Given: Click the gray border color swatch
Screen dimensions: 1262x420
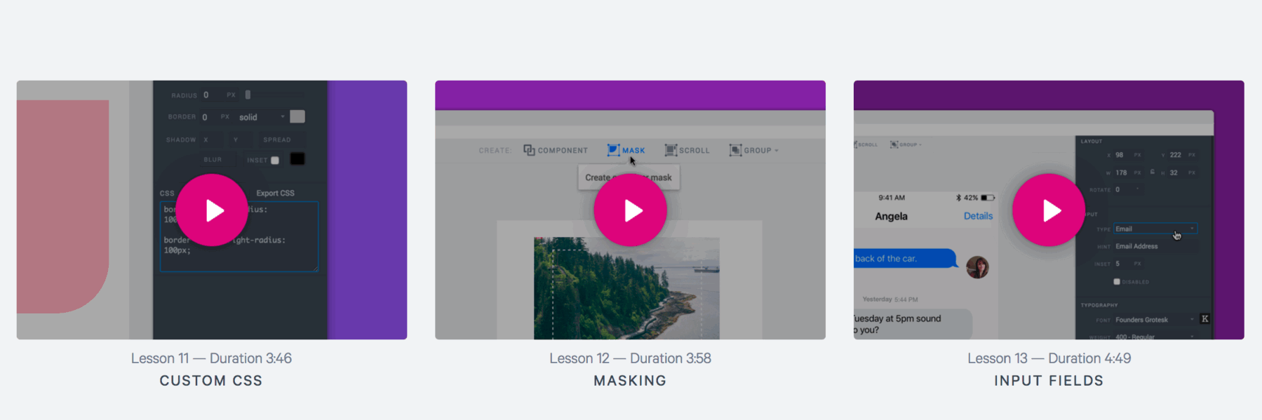Looking at the screenshot, I should pyautogui.click(x=297, y=116).
